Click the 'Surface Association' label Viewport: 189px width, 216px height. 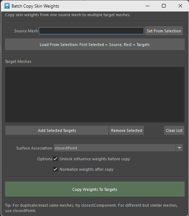click(x=34, y=148)
